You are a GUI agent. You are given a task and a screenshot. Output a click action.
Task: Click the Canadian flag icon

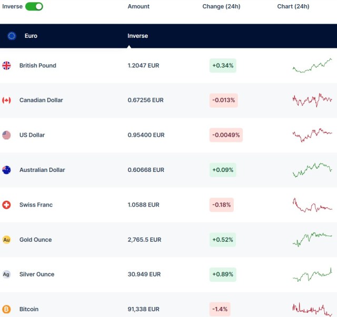pyautogui.click(x=6, y=100)
